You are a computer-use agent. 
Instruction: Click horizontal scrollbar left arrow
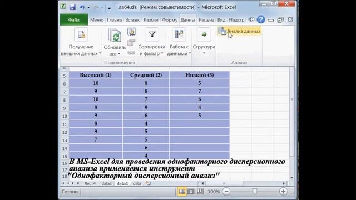point(203,183)
